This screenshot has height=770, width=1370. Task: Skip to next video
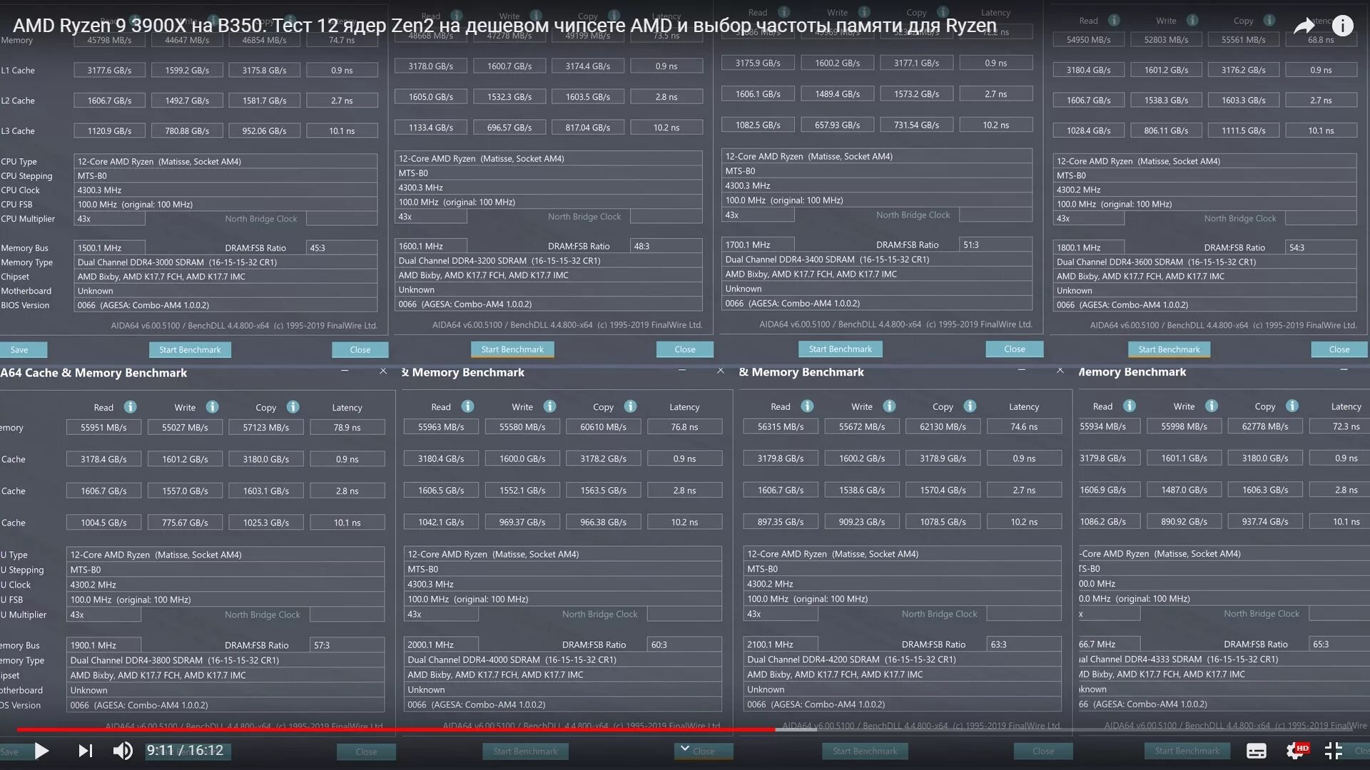(x=85, y=751)
